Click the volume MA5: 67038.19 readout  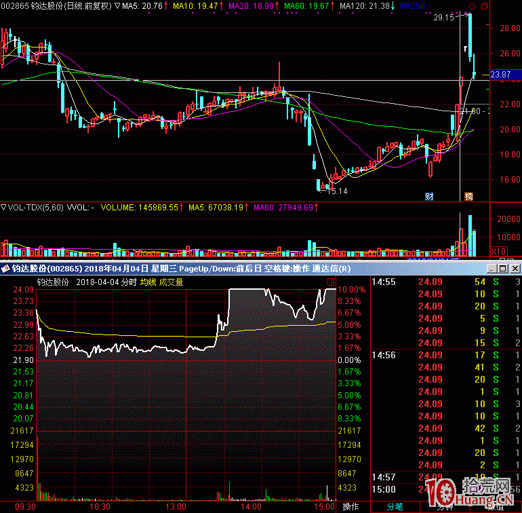[218, 208]
